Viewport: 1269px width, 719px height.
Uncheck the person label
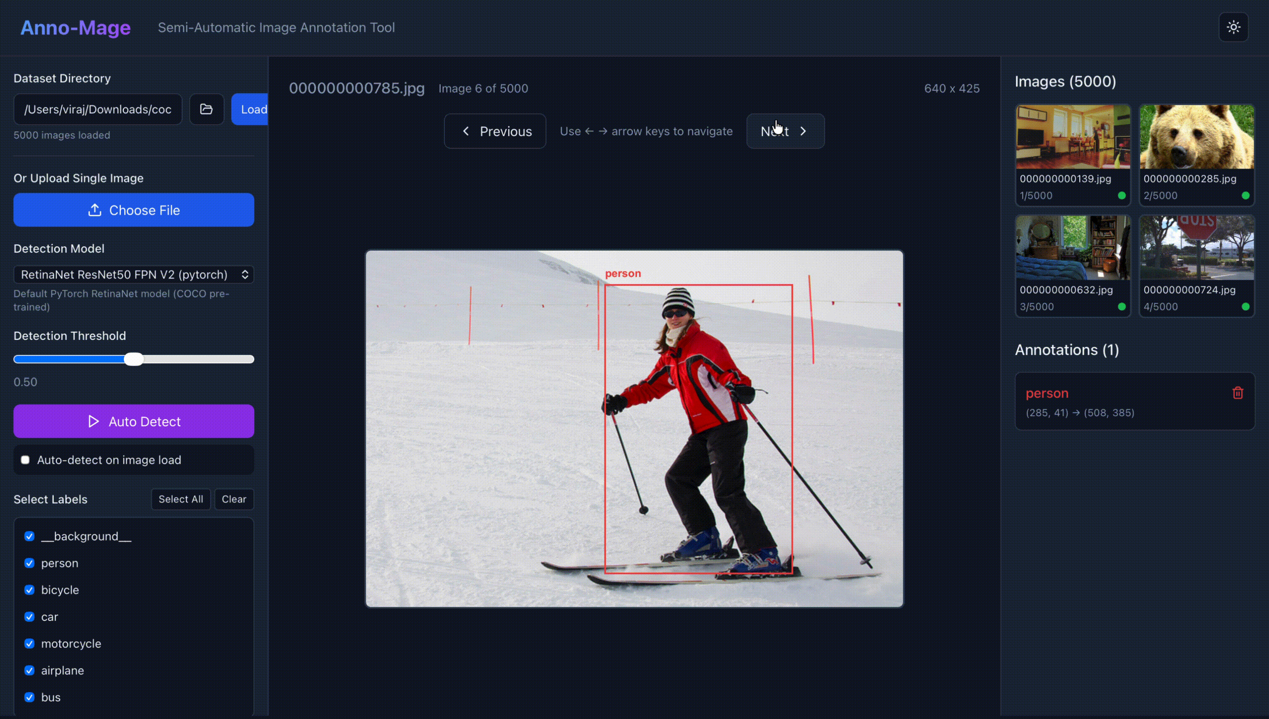pyautogui.click(x=30, y=563)
